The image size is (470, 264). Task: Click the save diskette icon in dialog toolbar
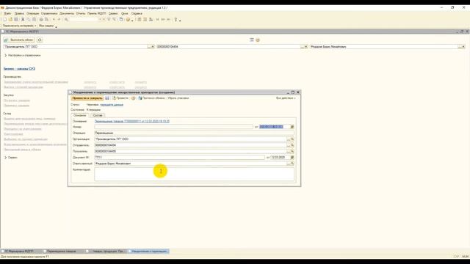[107, 98]
